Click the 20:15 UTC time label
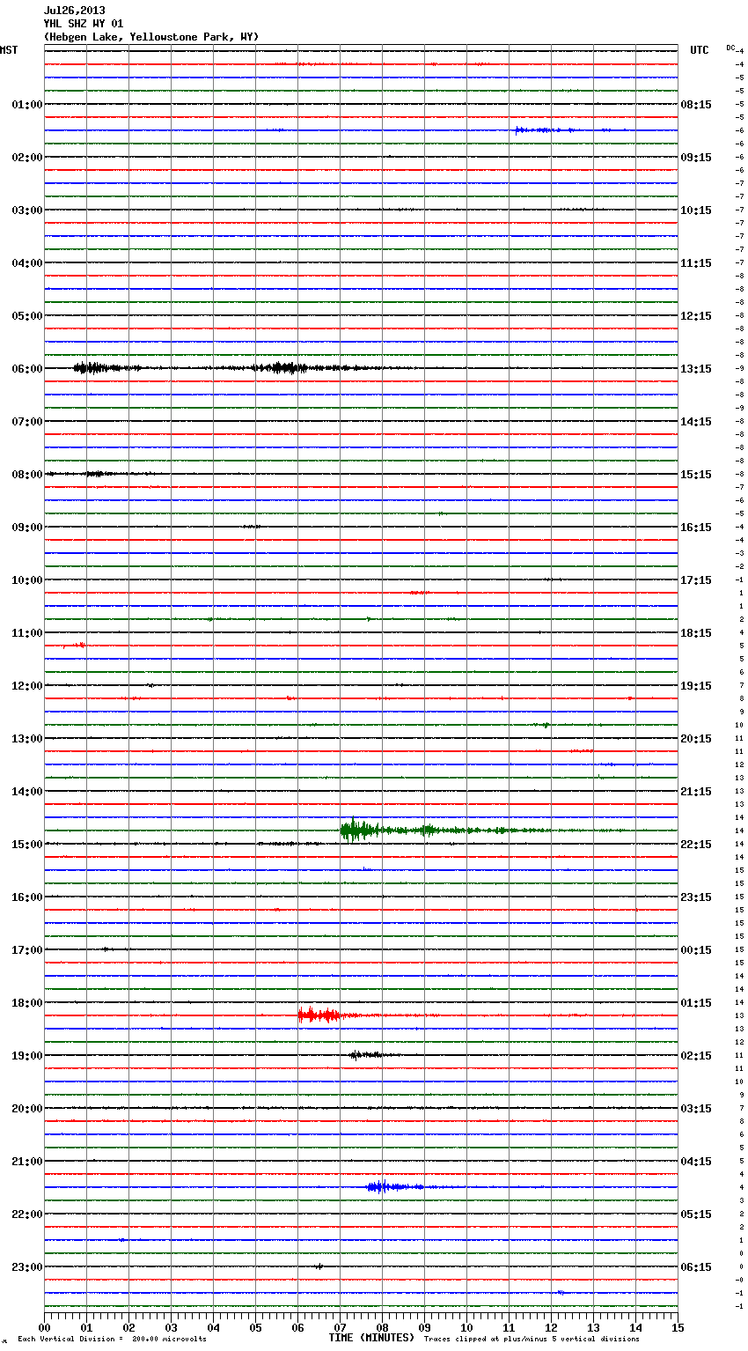 pyautogui.click(x=696, y=739)
